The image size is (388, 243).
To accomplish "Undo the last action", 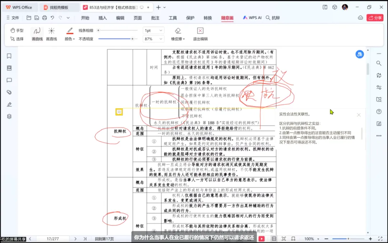I will pos(52,18).
